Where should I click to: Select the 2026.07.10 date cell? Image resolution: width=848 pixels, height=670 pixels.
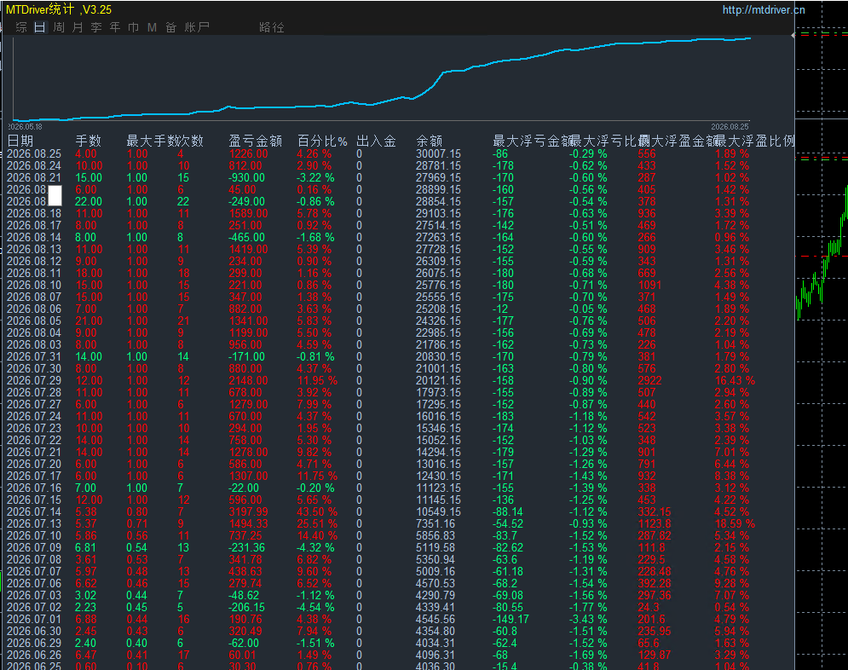point(34,535)
